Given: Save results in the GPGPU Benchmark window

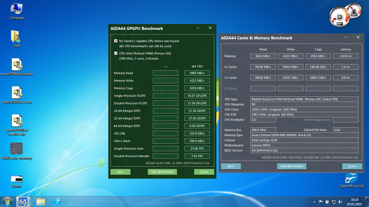Looking at the screenshot, I should [120, 171].
